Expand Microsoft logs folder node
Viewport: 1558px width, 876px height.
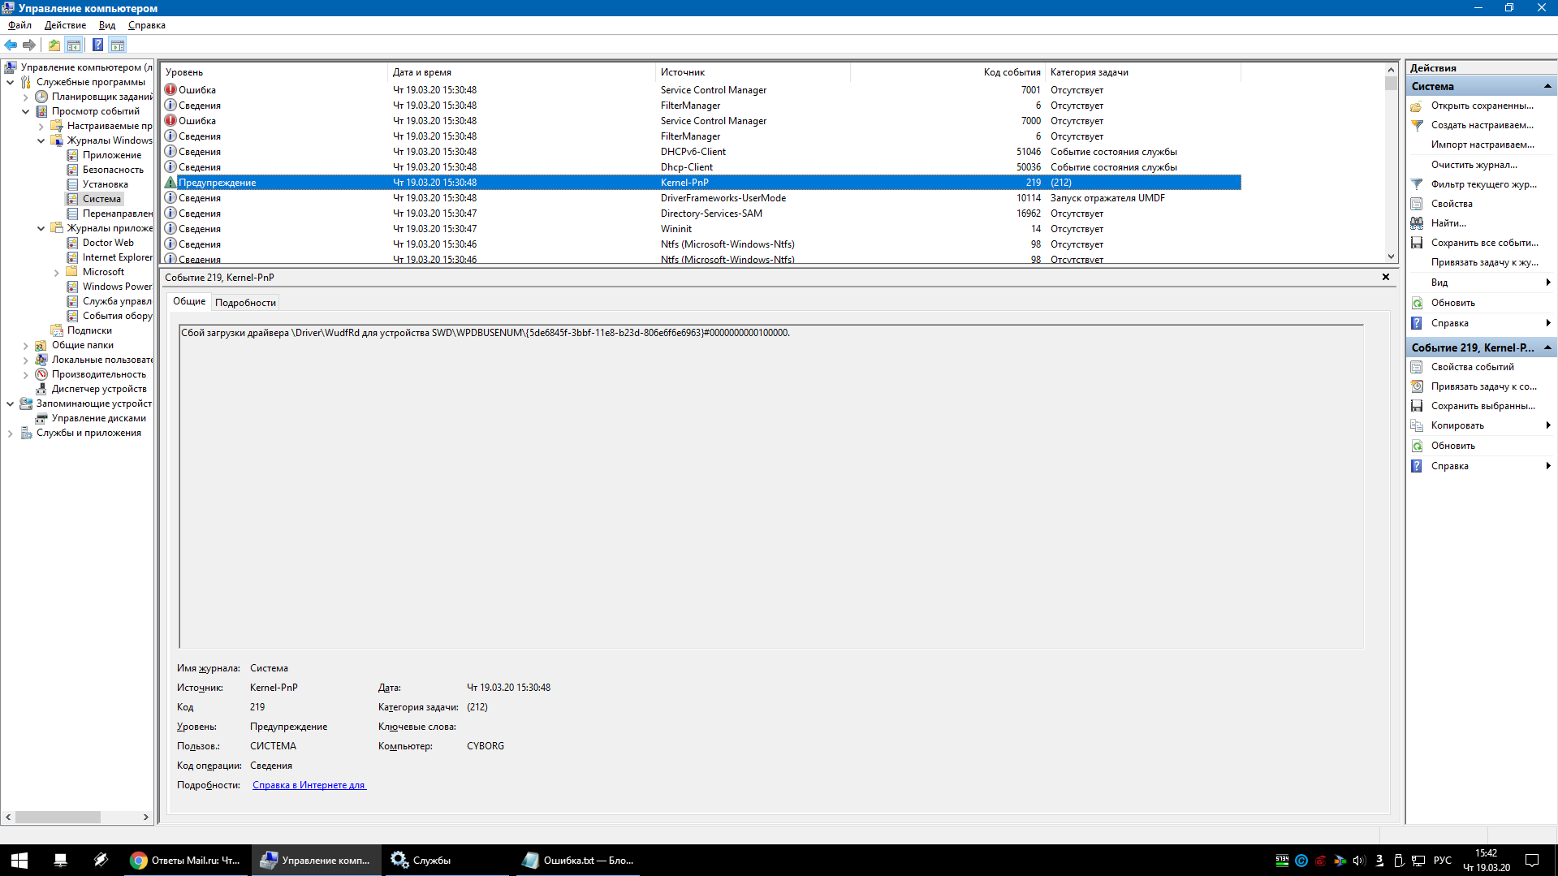pos(56,273)
